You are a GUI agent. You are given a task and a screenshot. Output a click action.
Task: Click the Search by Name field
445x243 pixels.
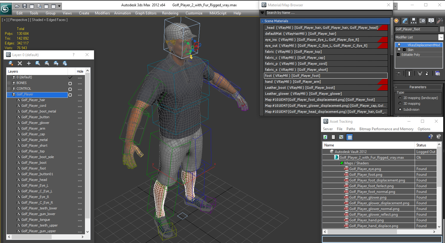point(329,13)
